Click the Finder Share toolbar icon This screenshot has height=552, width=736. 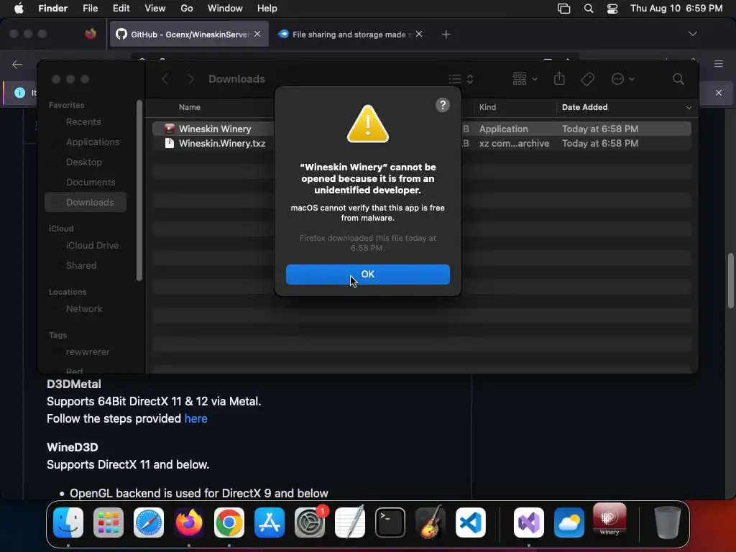point(559,78)
